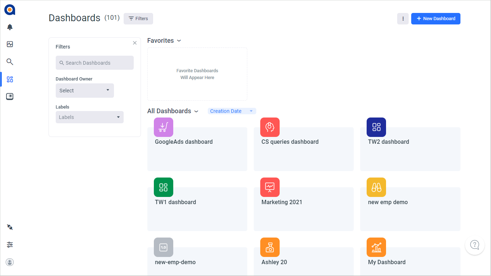Open the Ashley 20 card title

point(274,262)
